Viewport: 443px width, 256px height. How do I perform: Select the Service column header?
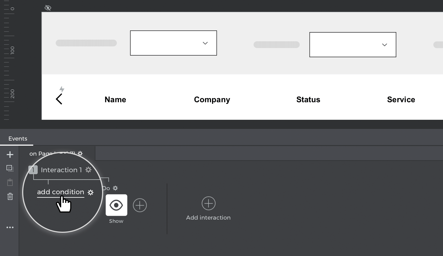point(401,100)
